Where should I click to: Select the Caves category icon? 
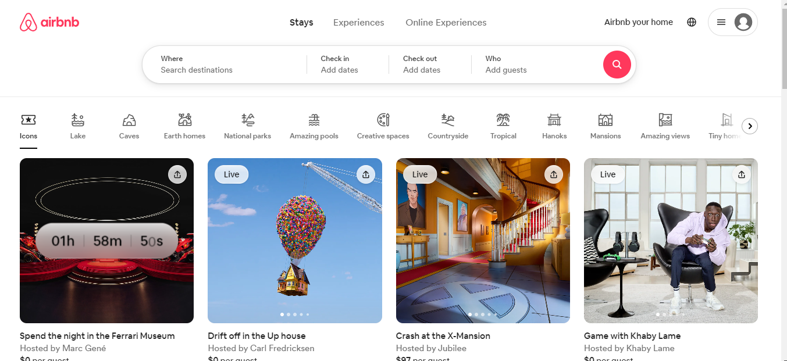pos(129,120)
